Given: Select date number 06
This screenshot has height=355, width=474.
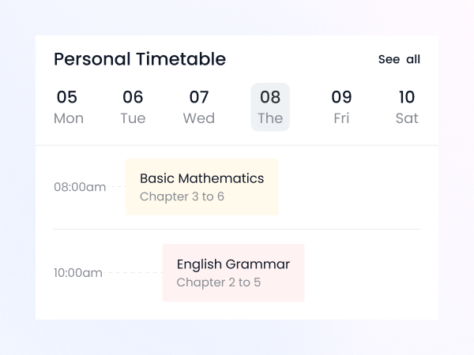Looking at the screenshot, I should click(133, 97).
